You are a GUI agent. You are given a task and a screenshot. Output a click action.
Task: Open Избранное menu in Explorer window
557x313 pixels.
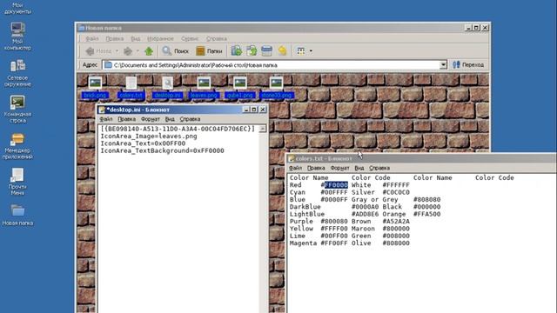coord(160,38)
